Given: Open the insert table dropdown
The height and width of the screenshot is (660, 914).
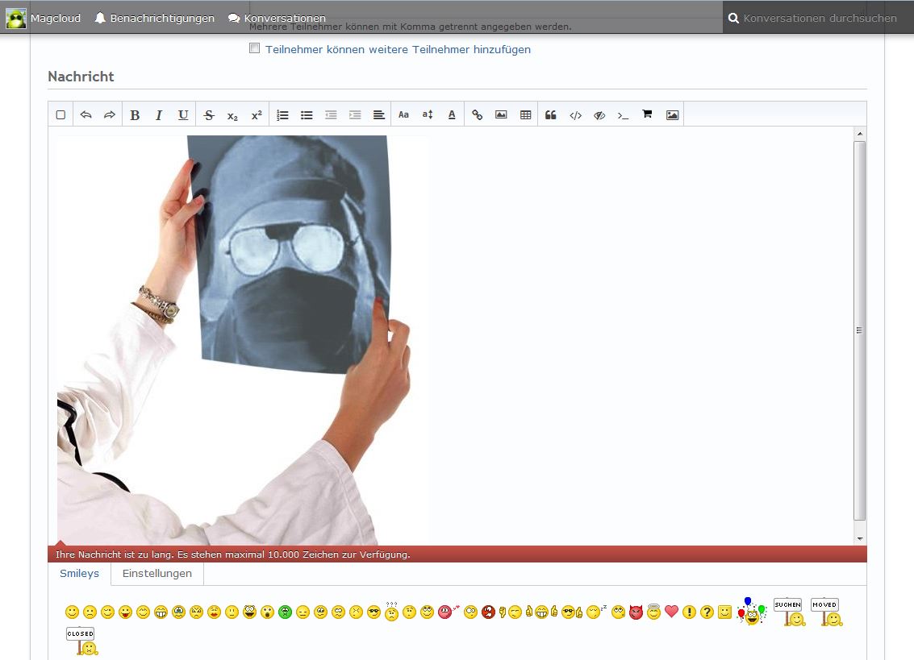Looking at the screenshot, I should [526, 114].
